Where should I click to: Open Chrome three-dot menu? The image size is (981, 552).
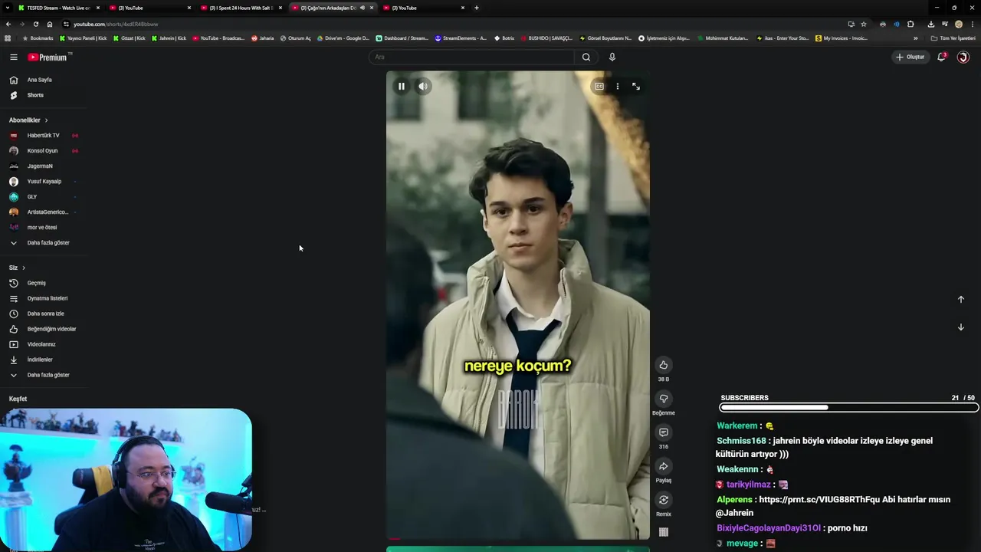click(x=973, y=24)
